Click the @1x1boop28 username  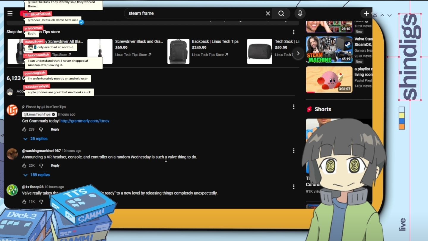[33, 187]
